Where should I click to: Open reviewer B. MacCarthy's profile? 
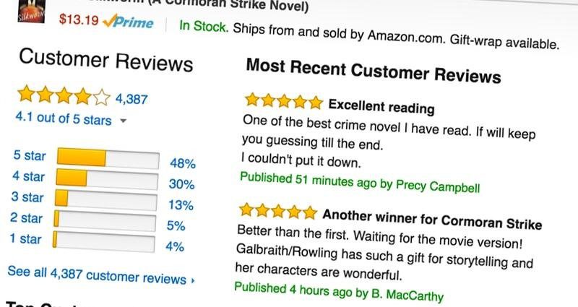pos(407,295)
